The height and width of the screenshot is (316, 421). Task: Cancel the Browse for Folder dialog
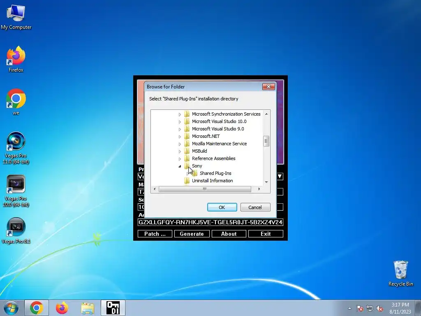pyautogui.click(x=255, y=207)
